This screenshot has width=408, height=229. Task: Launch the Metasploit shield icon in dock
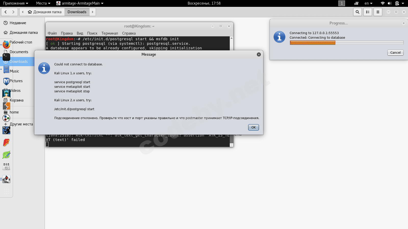6,81
